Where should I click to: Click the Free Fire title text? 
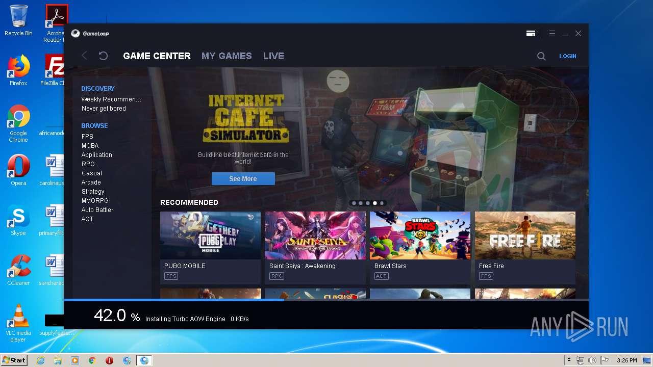click(491, 266)
